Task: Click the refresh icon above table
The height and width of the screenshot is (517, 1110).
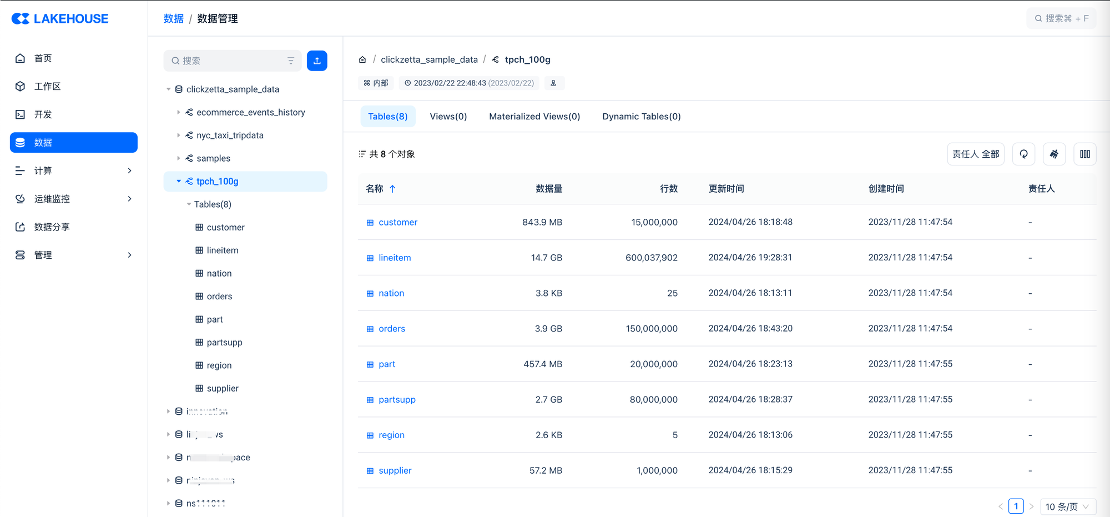Action: click(1023, 154)
